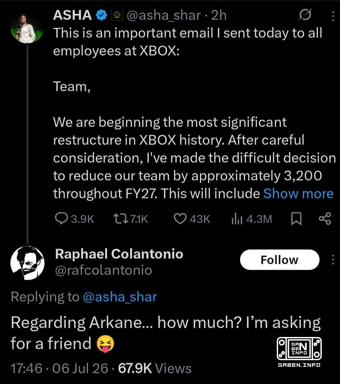Follow Raphael Colantonio

coord(280,260)
